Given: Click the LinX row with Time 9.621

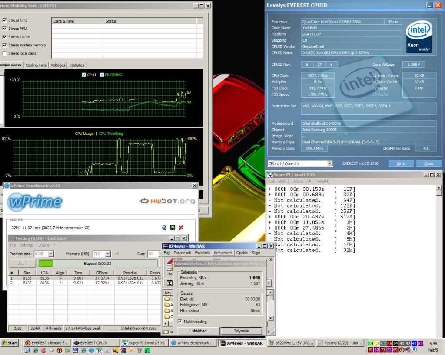Looking at the screenshot, I should click(x=85, y=283).
